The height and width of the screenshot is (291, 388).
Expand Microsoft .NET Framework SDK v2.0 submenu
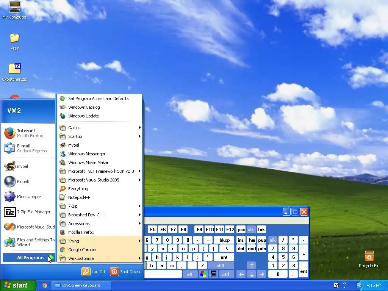[x=100, y=171]
